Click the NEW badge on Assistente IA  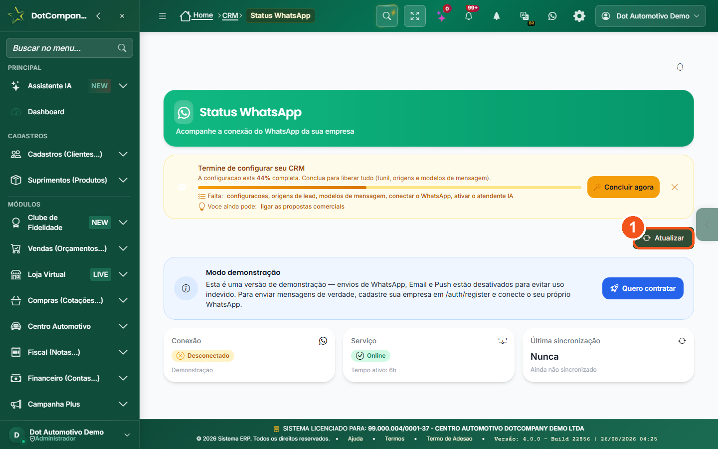point(99,86)
